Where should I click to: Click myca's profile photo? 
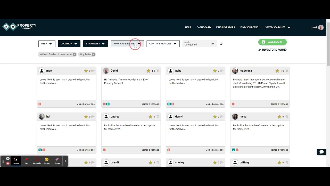point(235,117)
